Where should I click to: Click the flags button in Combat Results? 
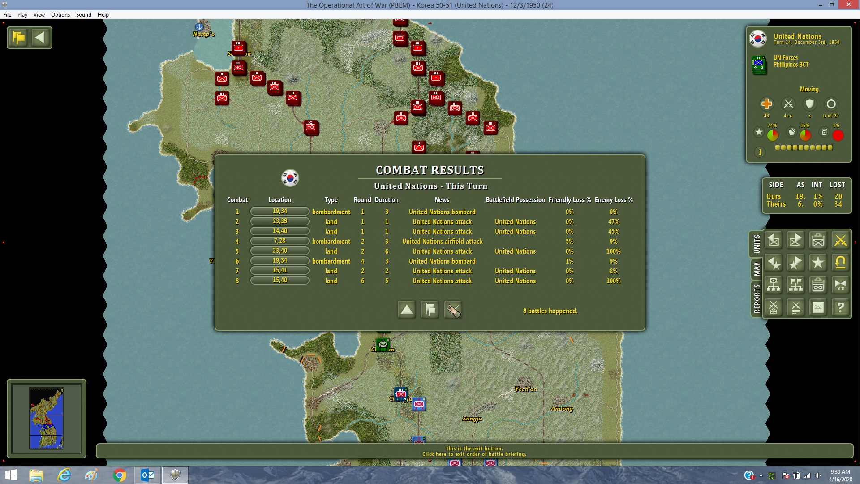(430, 310)
